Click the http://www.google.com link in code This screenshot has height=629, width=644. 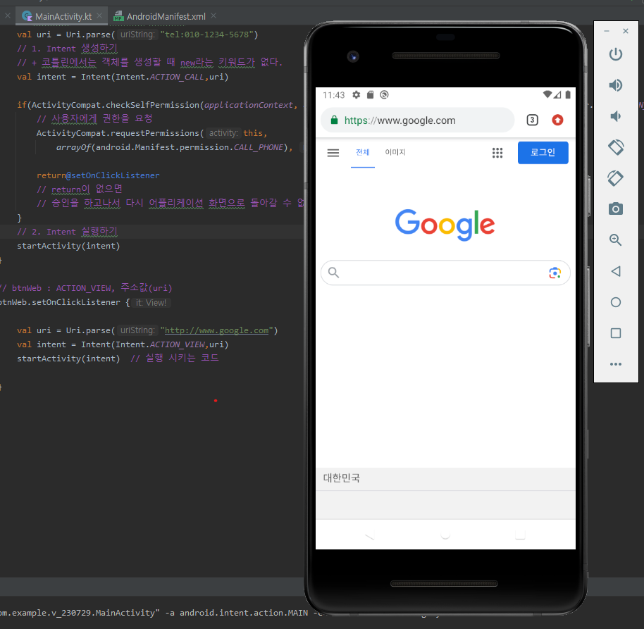tap(216, 330)
